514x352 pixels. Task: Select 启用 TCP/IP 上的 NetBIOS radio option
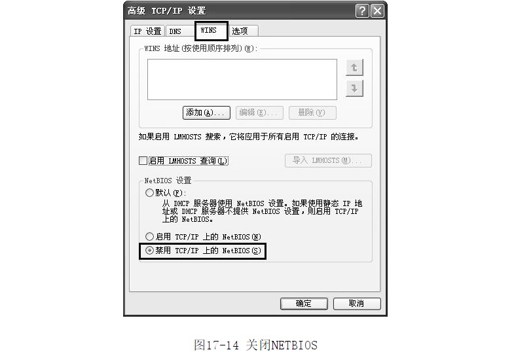(x=149, y=236)
